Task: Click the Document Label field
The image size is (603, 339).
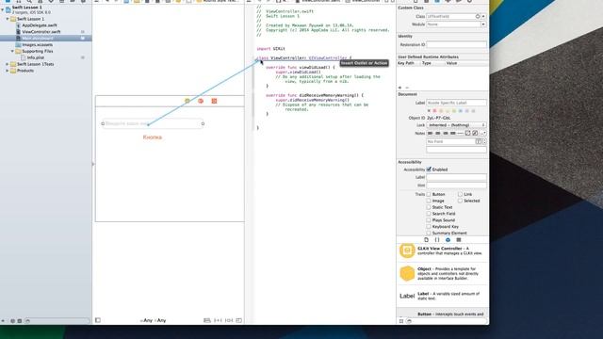Action: [x=456, y=103]
